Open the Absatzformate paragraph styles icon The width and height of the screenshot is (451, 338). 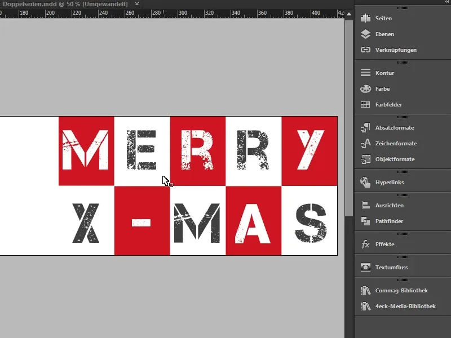pos(365,127)
